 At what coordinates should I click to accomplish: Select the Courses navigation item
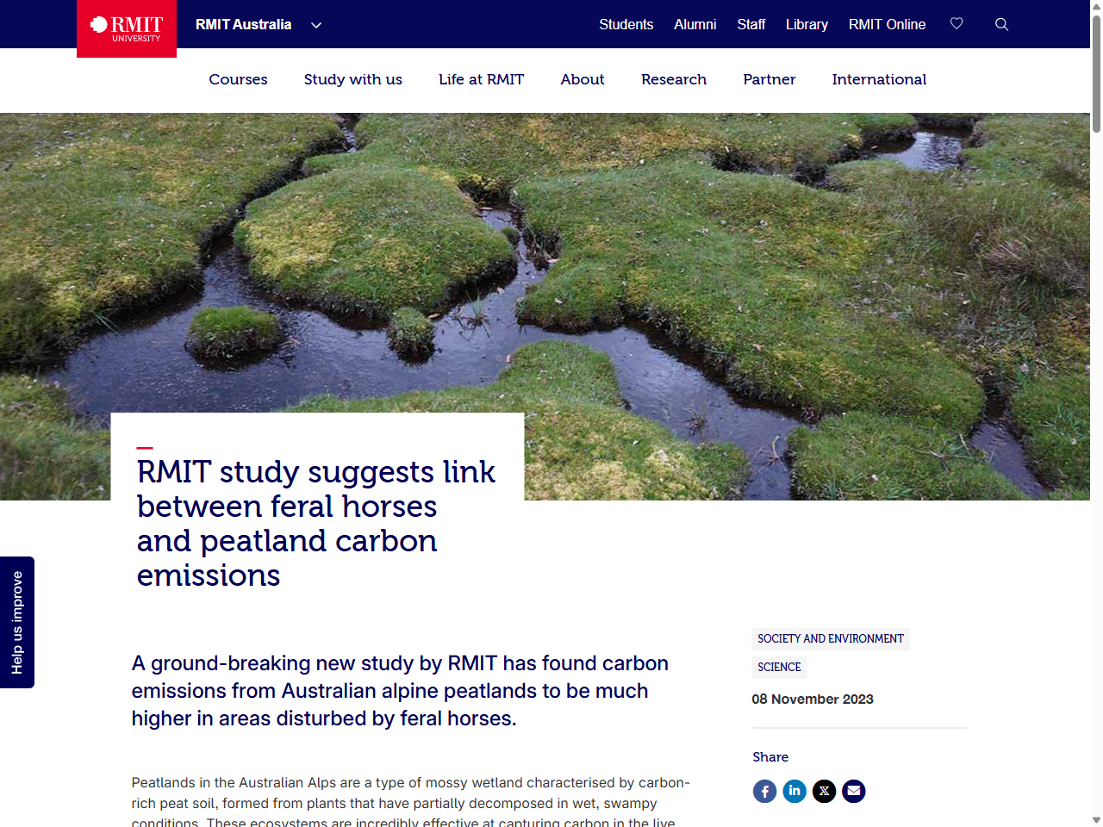pyautogui.click(x=238, y=79)
